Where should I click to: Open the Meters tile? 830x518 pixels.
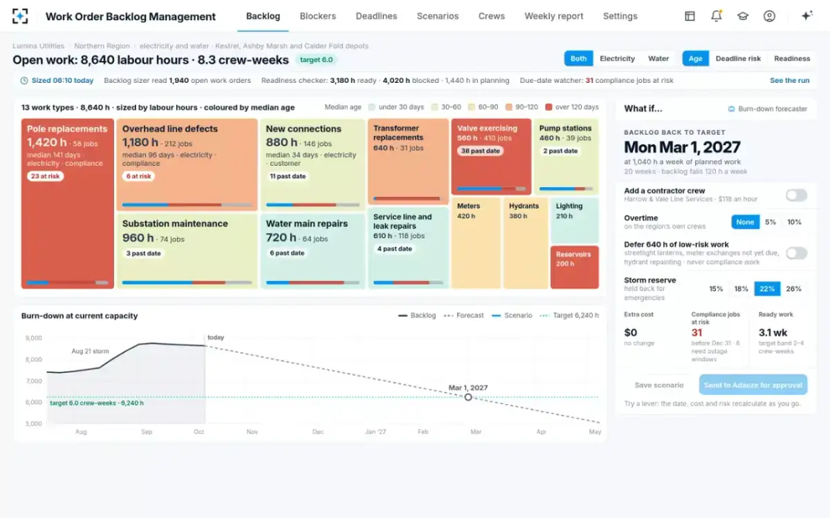[x=476, y=243]
